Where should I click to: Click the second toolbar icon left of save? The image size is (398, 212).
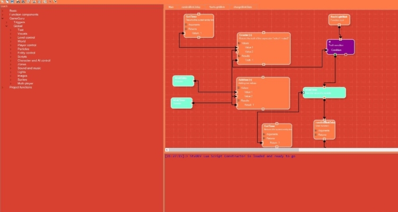point(7,2)
